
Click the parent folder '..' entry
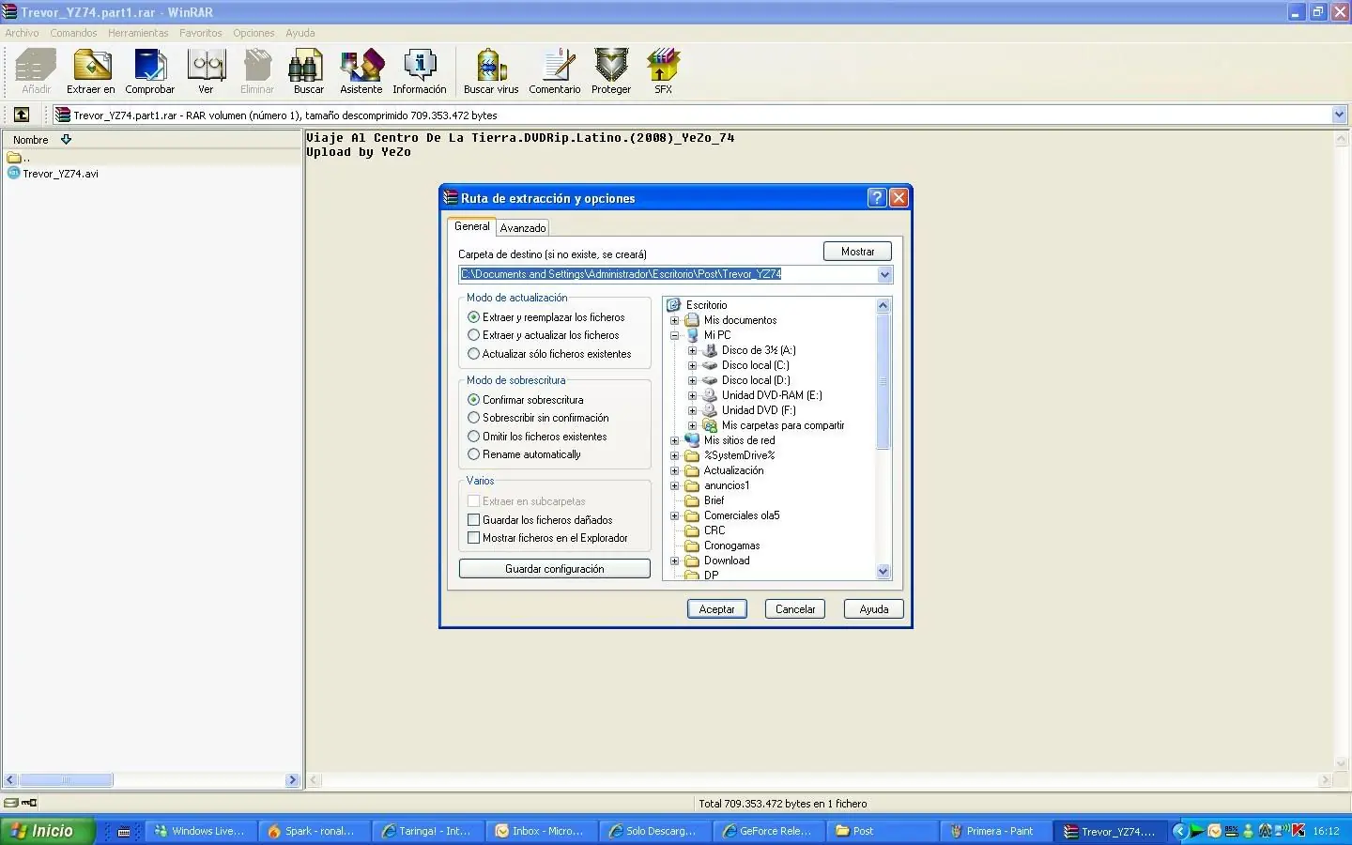[x=19, y=158]
